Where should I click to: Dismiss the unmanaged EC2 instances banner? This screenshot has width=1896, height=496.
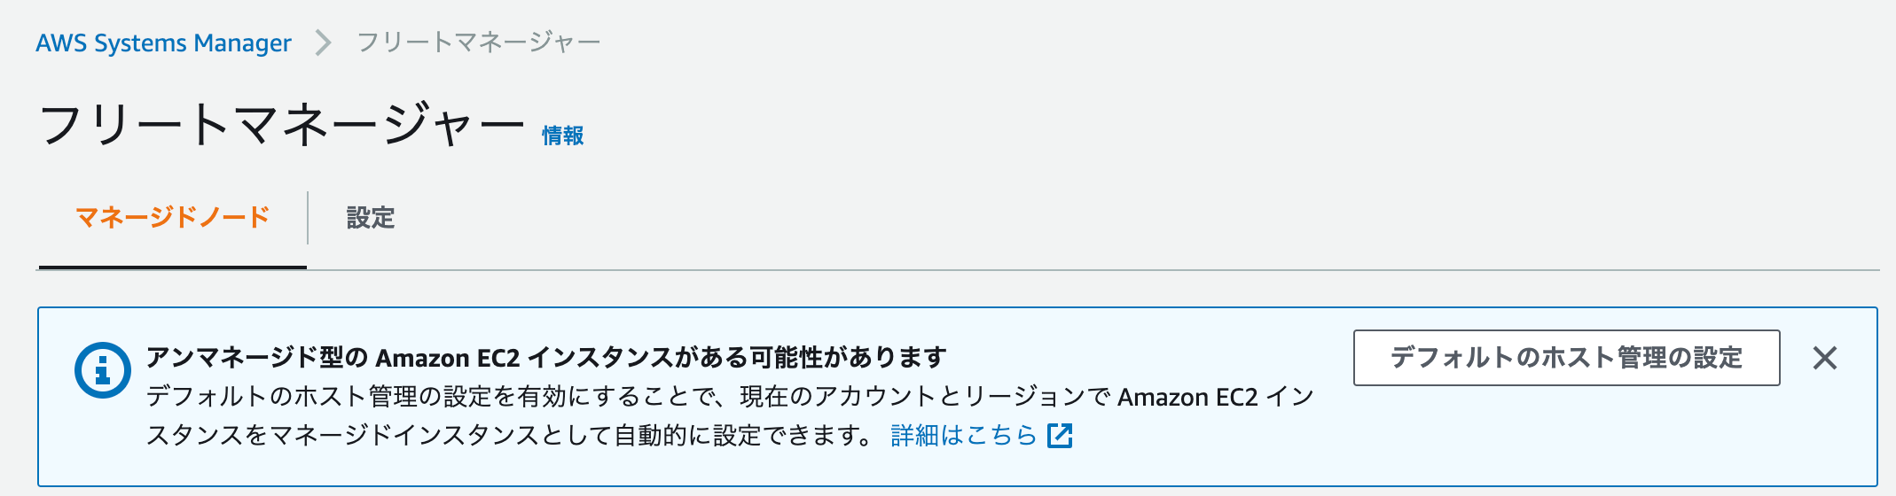(1824, 358)
